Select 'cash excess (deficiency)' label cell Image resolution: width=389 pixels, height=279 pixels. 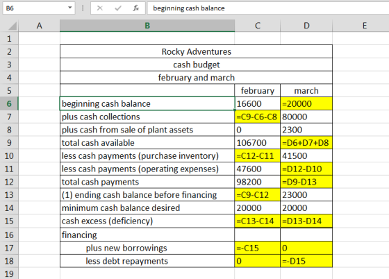click(x=147, y=221)
